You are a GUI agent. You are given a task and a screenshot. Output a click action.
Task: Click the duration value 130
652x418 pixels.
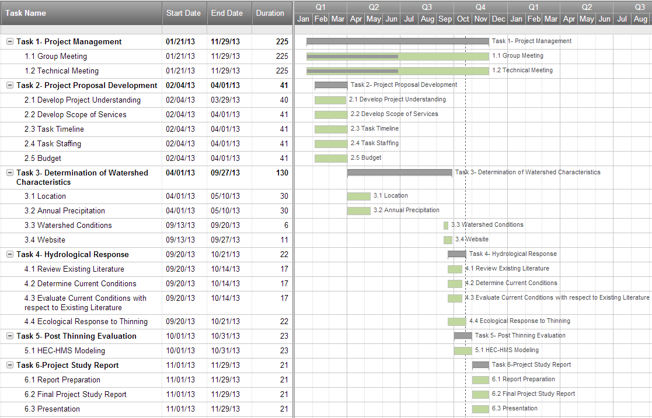coord(282,173)
